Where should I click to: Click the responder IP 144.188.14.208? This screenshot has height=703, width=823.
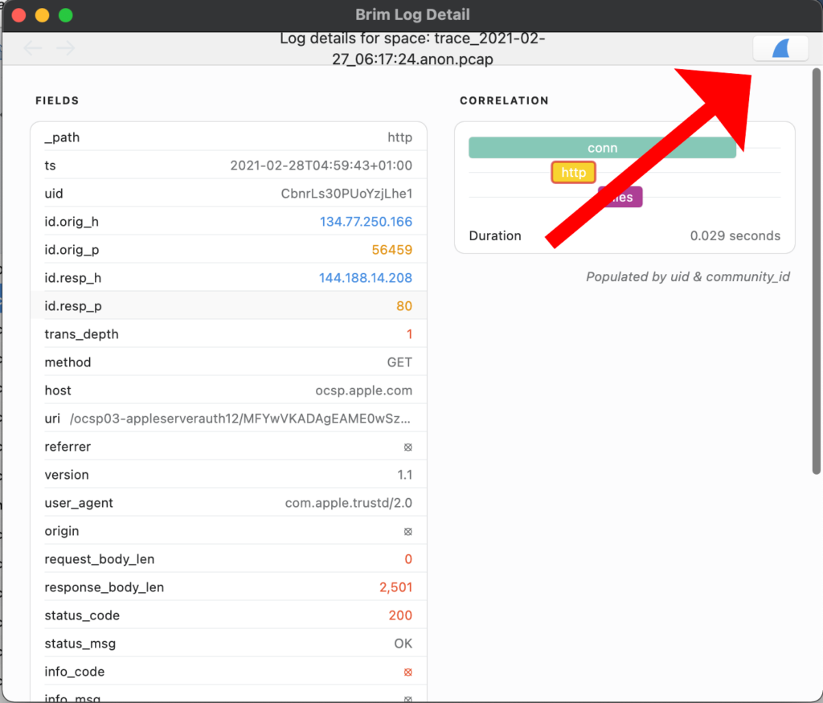(366, 278)
